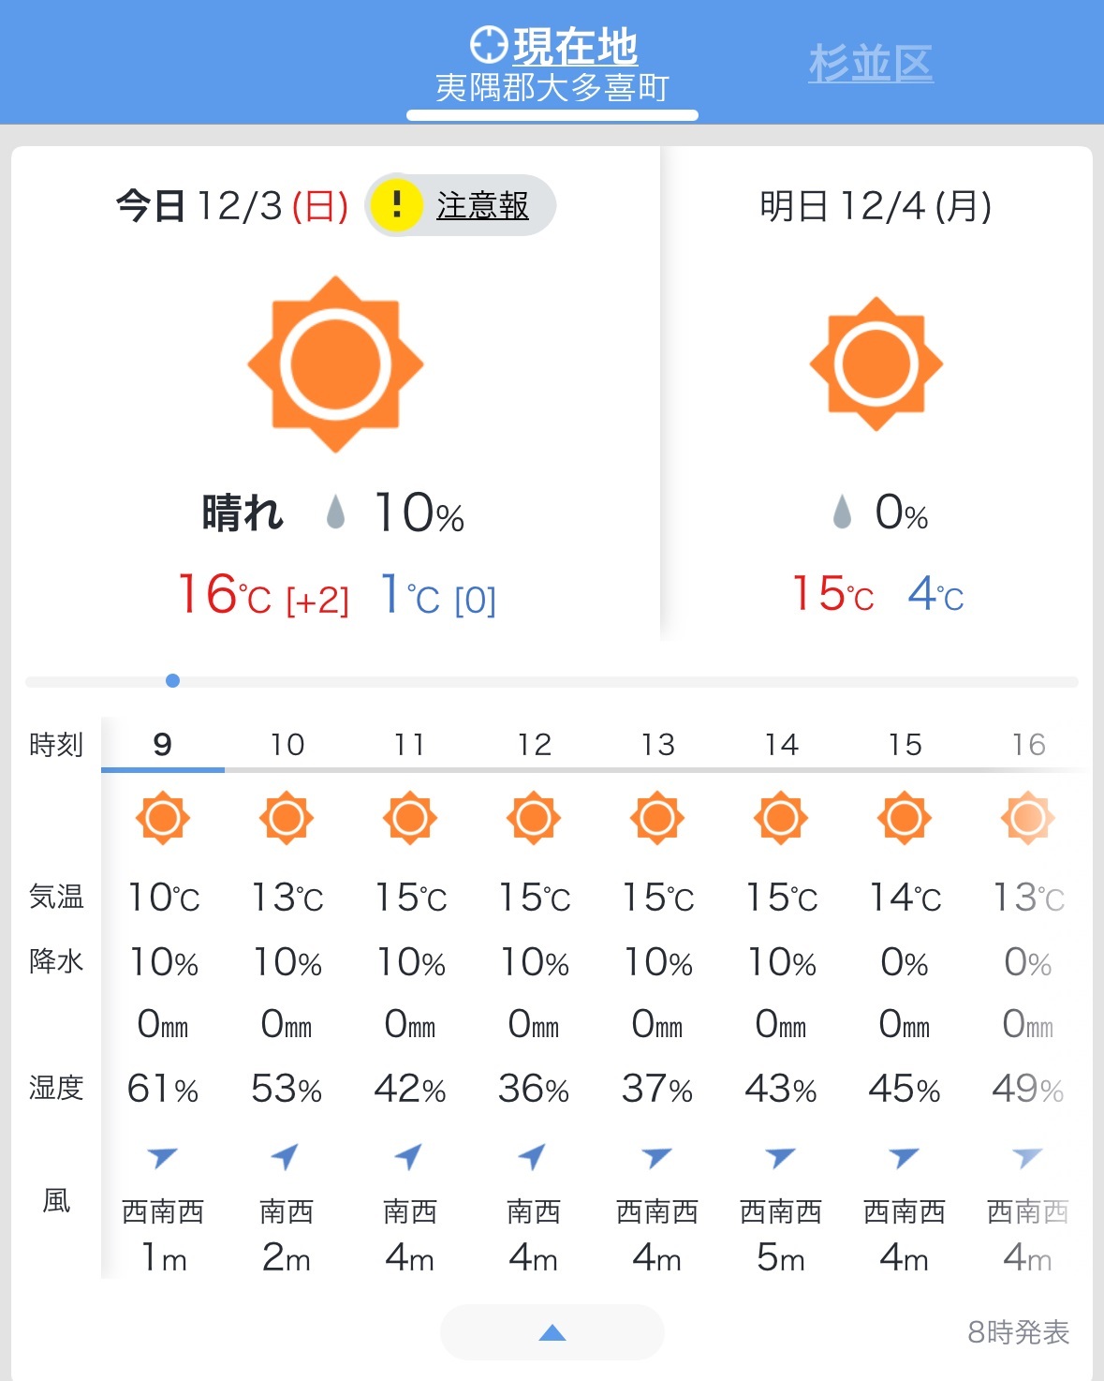
Task: Click the wind arrow icon at 14 o'clock
Action: pos(780,1157)
